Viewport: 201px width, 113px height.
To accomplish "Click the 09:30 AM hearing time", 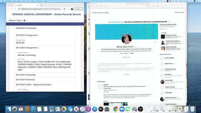I will click(20, 43).
